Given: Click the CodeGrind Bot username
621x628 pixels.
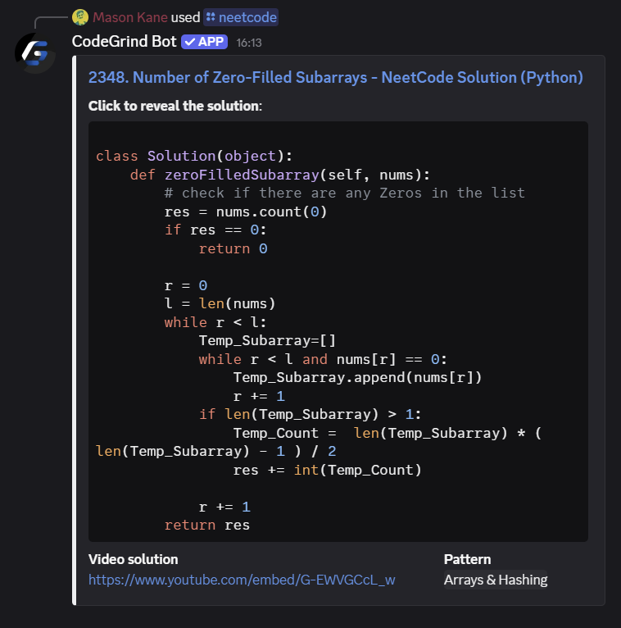Looking at the screenshot, I should click(x=125, y=41).
